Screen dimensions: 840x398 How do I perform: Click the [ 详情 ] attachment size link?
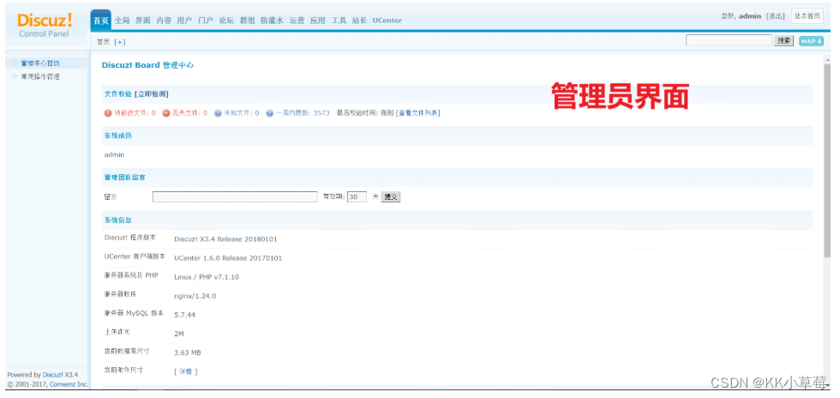click(186, 371)
